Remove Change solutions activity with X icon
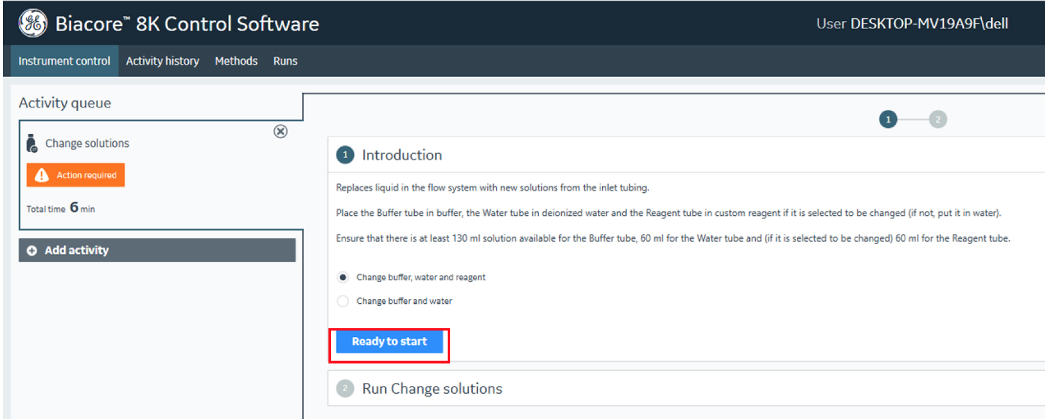 [x=280, y=131]
